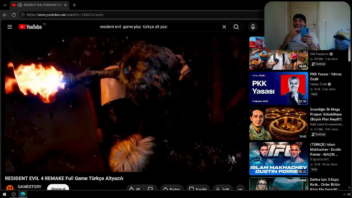View site information lock icon
This screenshot has width=352, height=198.
(x=23, y=15)
